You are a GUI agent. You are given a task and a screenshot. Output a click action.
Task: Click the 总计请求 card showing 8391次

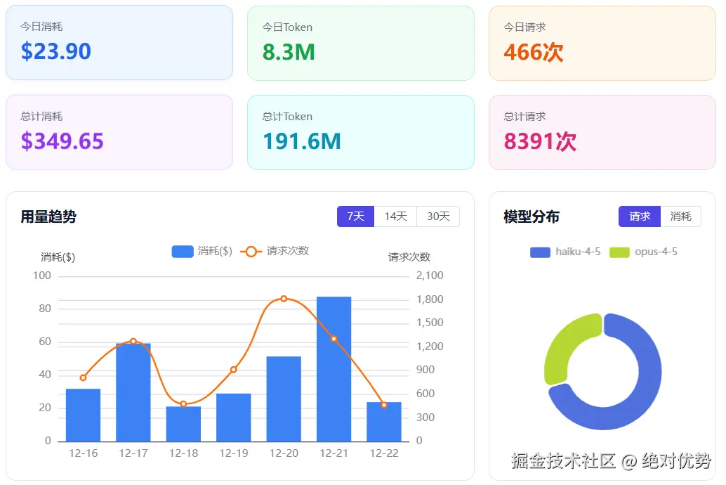pos(602,132)
